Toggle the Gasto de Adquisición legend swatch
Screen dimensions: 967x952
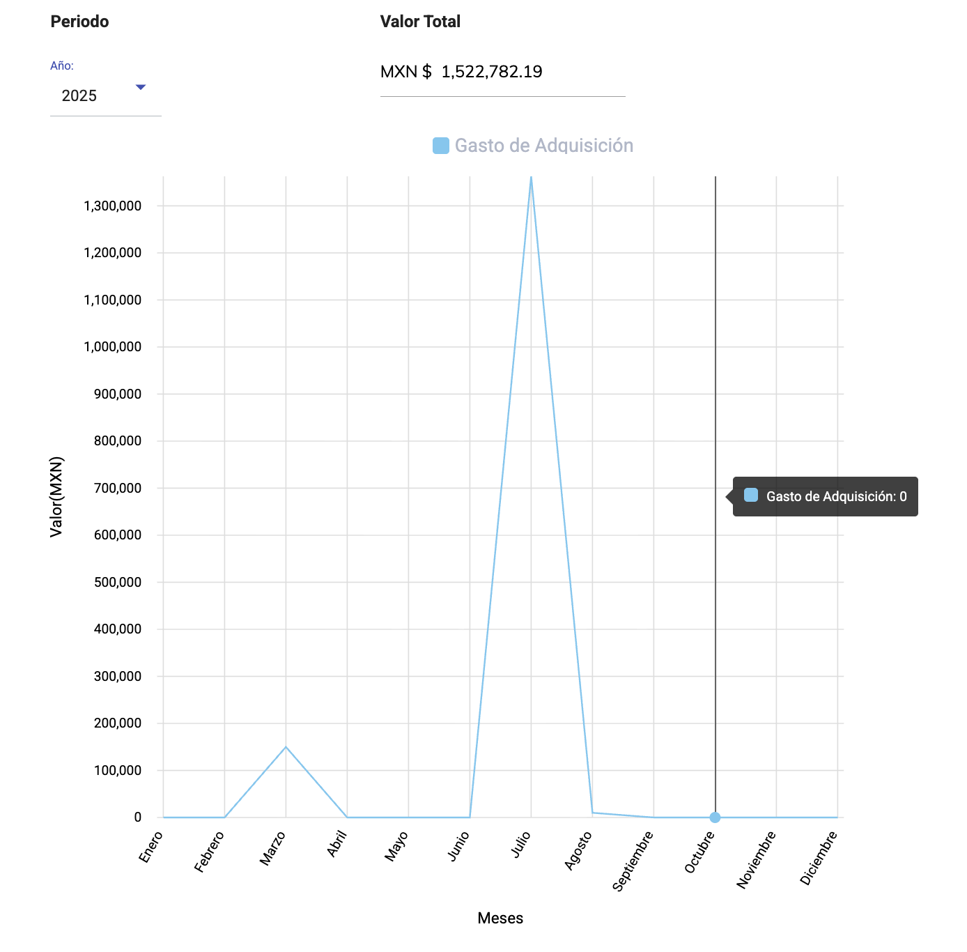441,146
